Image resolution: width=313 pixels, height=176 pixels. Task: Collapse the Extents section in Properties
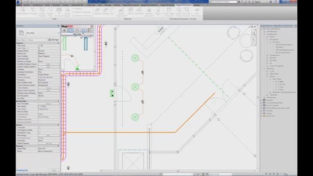tap(58, 125)
